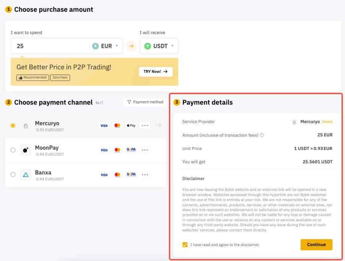This screenshot has width=345, height=261.
Task: Click the orange swap arrow between currencies
Action: pos(131,46)
